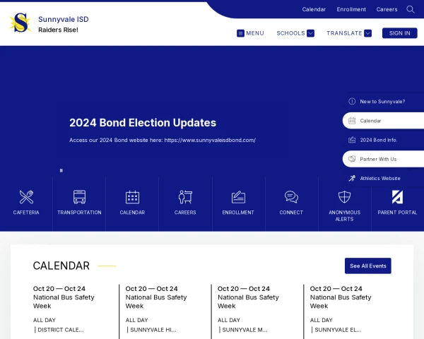This screenshot has width=424, height=339.
Task: Click the Parent Portal logo icon
Action: 397,197
